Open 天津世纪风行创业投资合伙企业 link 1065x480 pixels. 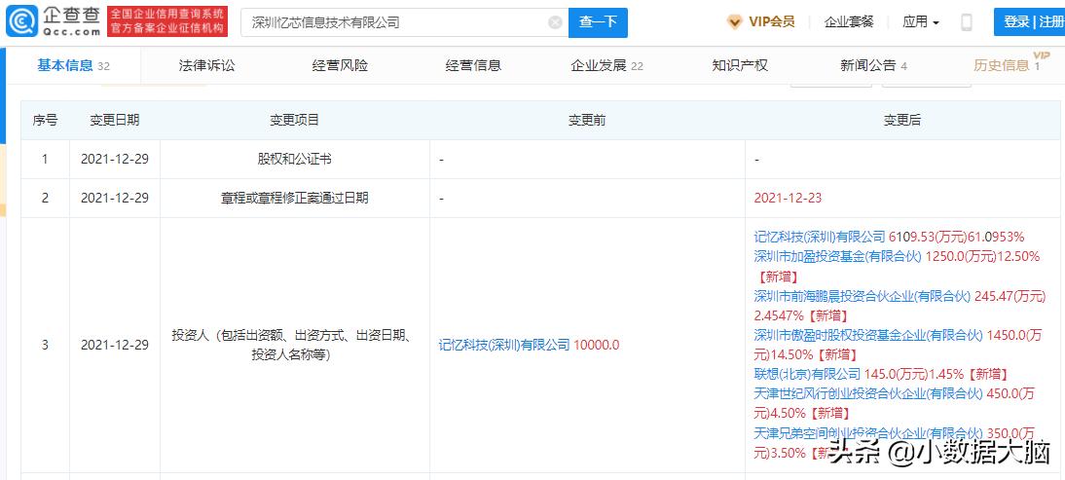click(868, 393)
